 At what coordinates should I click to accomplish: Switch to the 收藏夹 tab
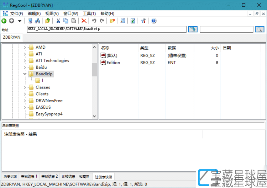coord(84,177)
